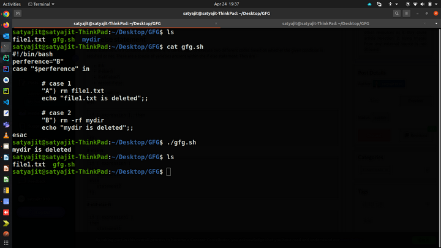Open the Apr 24 19:37 clock menu
Screen dimensions: 441x248
coord(227,4)
